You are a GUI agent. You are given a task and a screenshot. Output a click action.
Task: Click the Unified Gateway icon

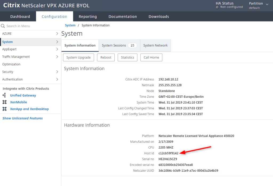[x=4, y=95]
